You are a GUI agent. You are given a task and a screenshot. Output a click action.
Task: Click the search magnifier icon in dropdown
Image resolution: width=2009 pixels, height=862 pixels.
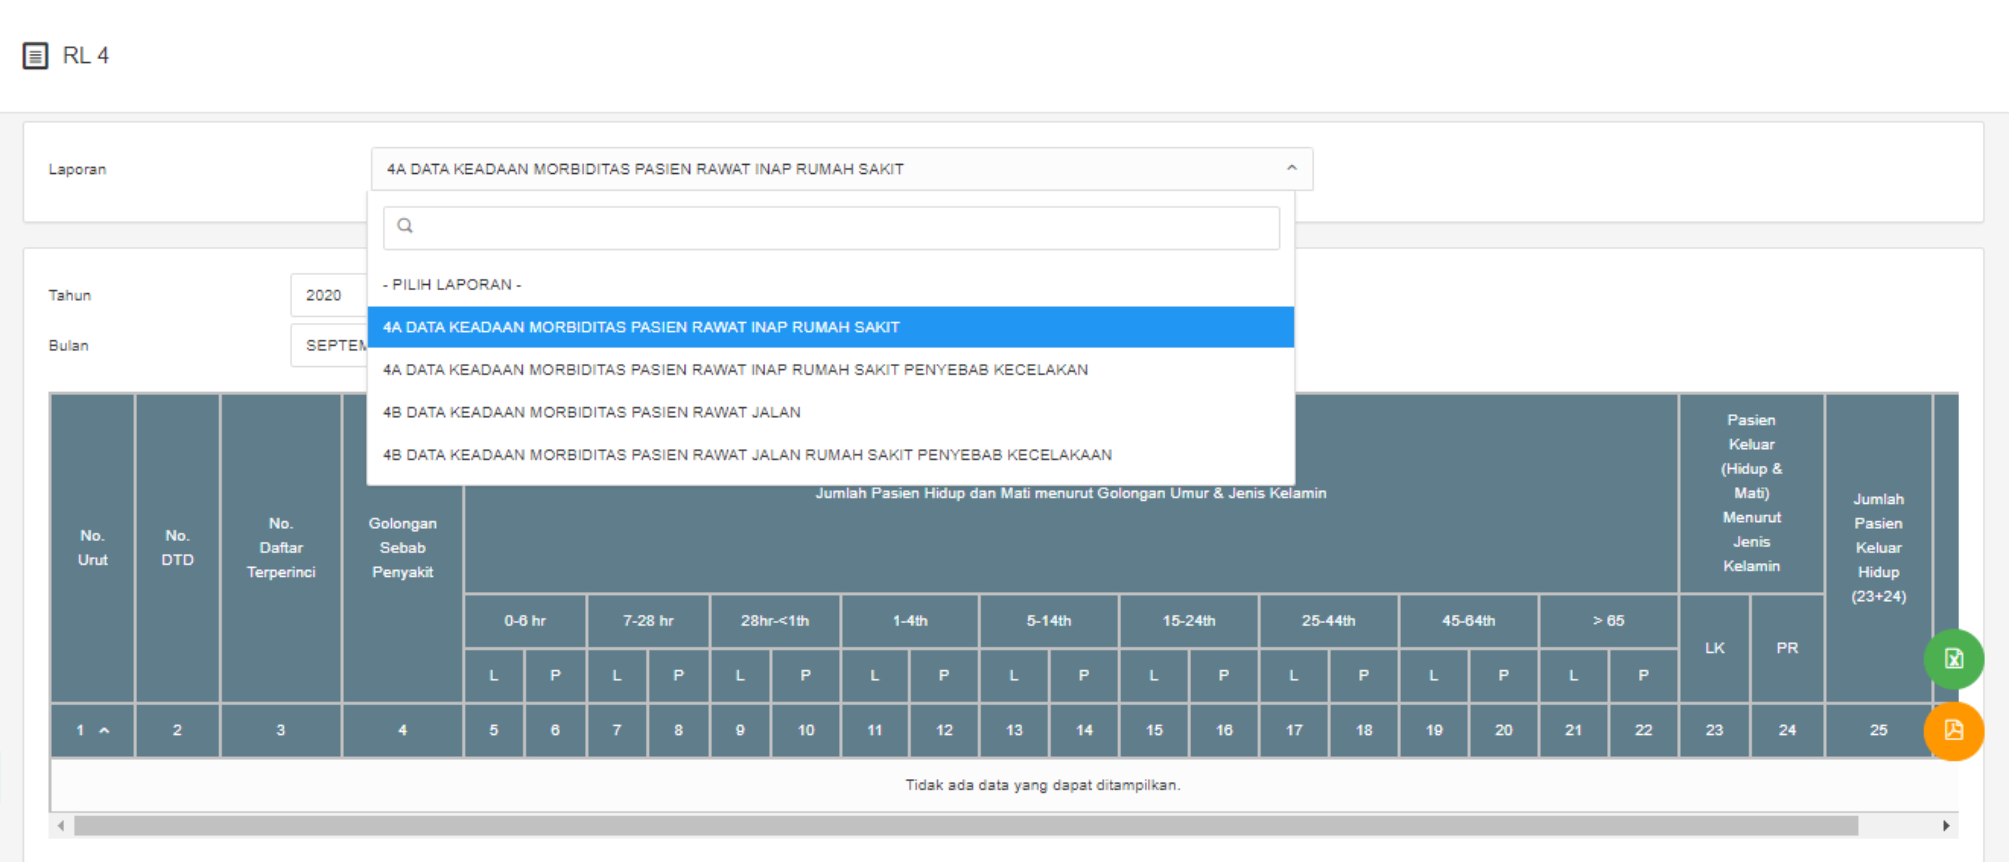tap(405, 226)
